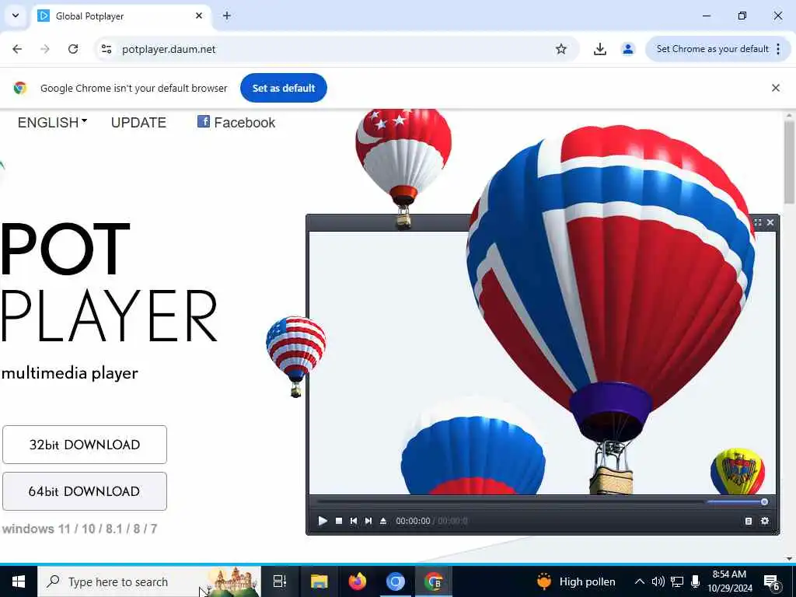This screenshot has width=796, height=597.
Task: Open File Explorer from taskbar
Action: [x=319, y=581]
